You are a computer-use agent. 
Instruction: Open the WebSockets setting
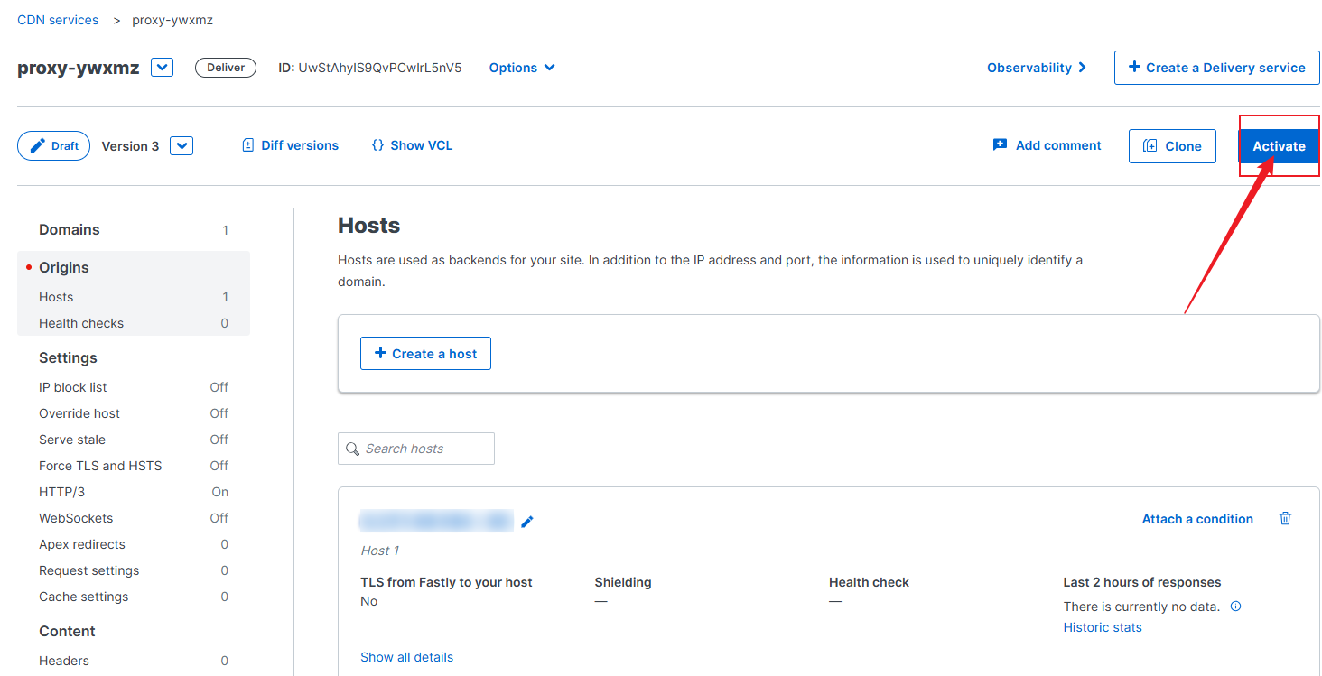tap(76, 518)
